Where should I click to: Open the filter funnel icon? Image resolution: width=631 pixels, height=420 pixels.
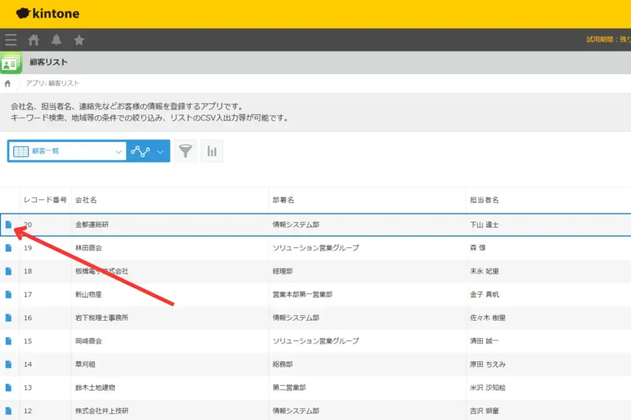(x=185, y=150)
